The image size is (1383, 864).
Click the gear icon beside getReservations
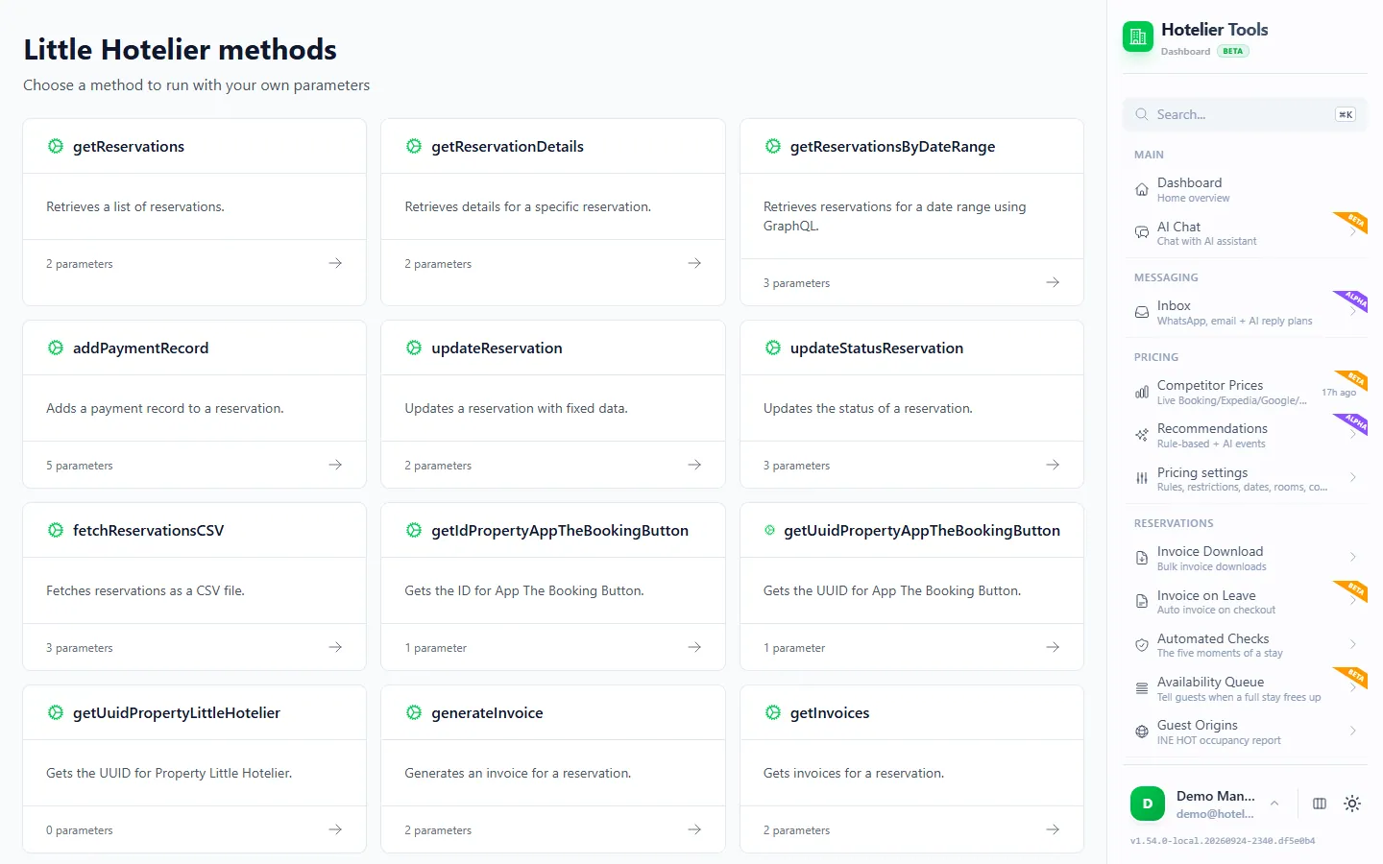click(x=56, y=146)
